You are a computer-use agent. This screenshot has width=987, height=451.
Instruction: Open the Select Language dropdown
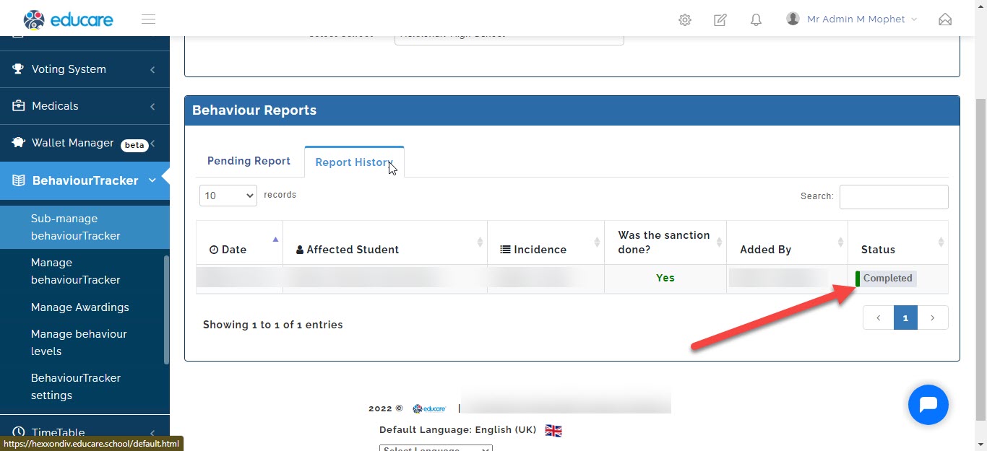(436, 448)
